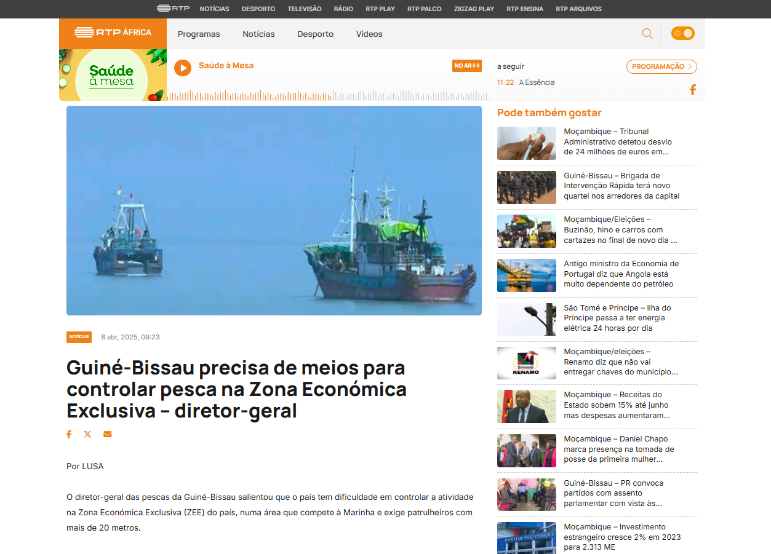Share article on Facebook
Viewport: 771px width, 554px height.
pos(69,434)
